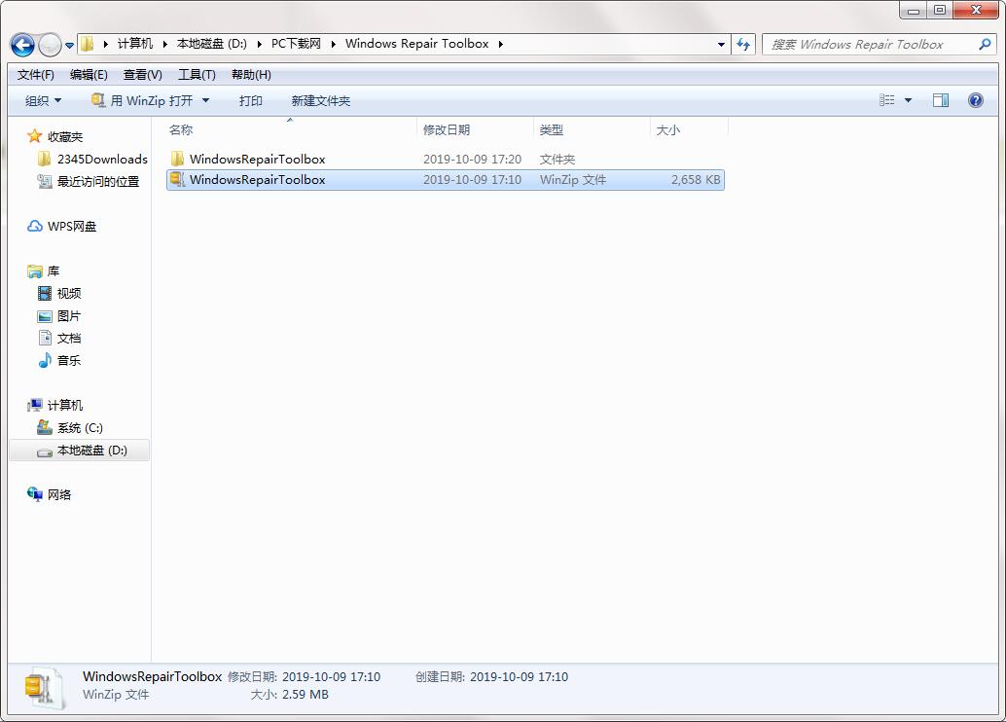Click the star icon beside 收藏夹
Image resolution: width=1006 pixels, height=722 pixels.
coord(34,136)
